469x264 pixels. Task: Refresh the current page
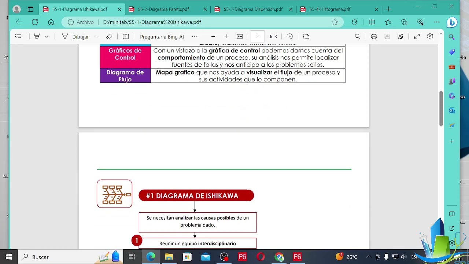[x=35, y=22]
